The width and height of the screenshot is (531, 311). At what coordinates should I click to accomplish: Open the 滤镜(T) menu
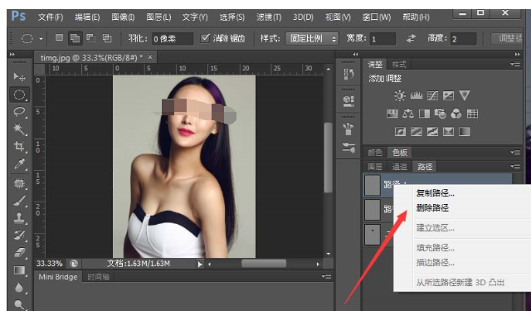pos(269,17)
